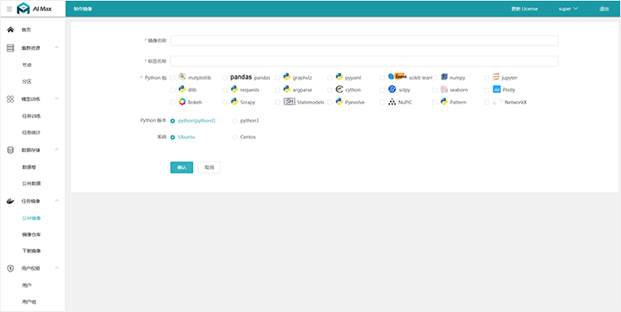Click the scikit-learn logo icon
The height and width of the screenshot is (312, 621).
pos(397,76)
